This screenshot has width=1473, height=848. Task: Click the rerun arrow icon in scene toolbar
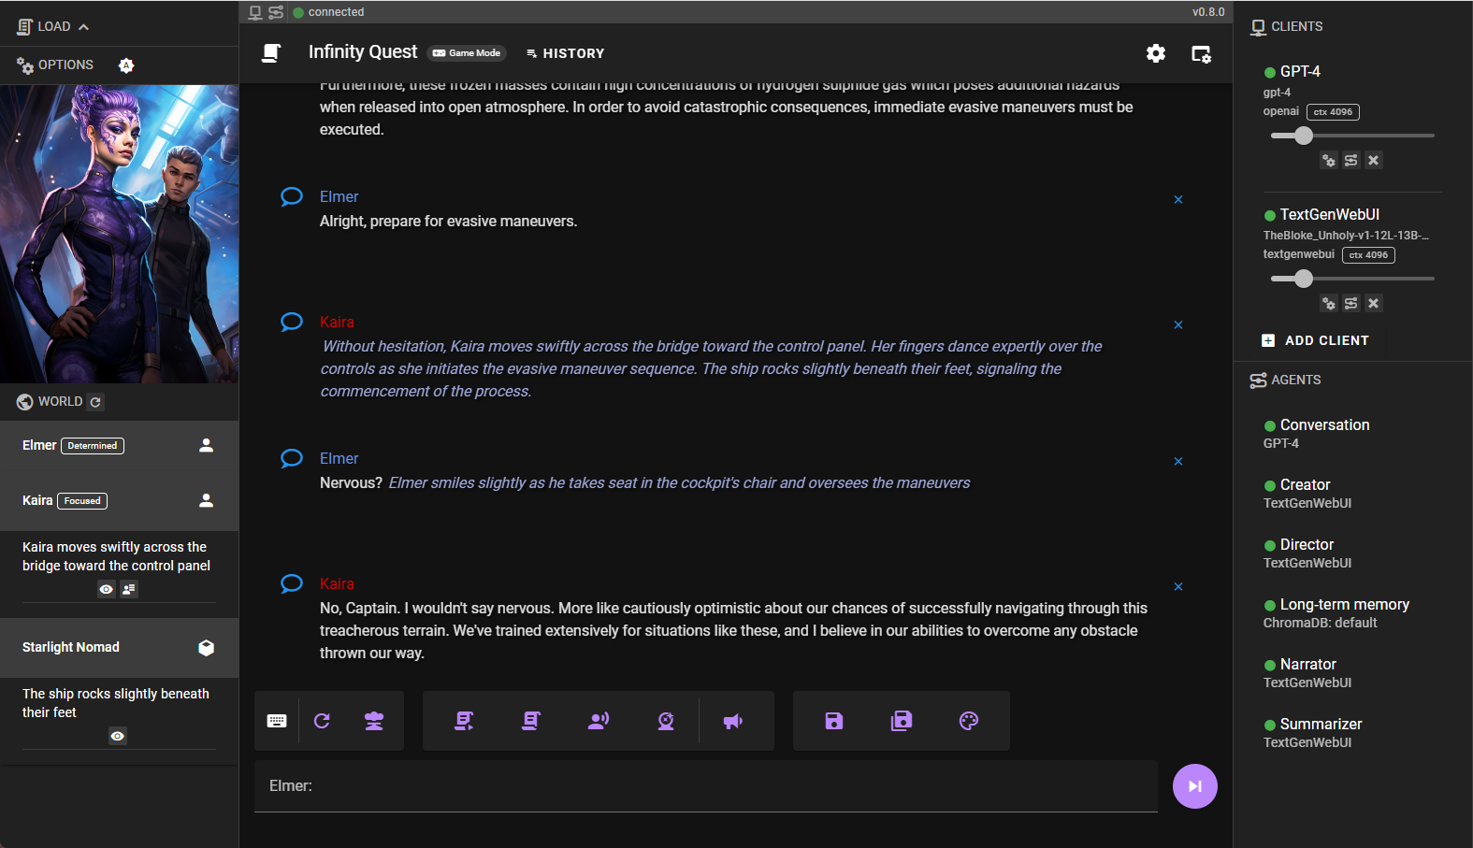click(x=322, y=721)
